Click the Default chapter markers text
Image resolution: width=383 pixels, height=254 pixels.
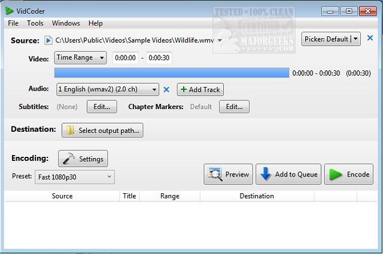point(201,107)
